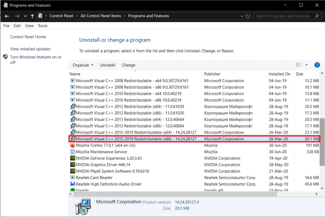Click the Mozilla Firefox icon in list
The width and height of the screenshot is (325, 217).
pyautogui.click(x=73, y=145)
